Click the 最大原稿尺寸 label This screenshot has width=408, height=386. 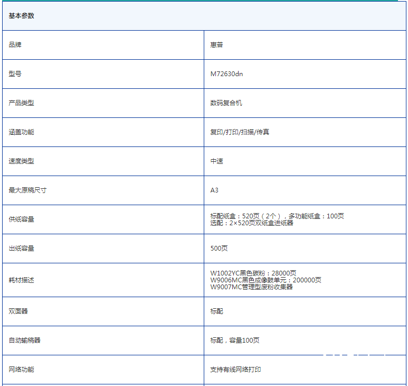[x=27, y=190]
